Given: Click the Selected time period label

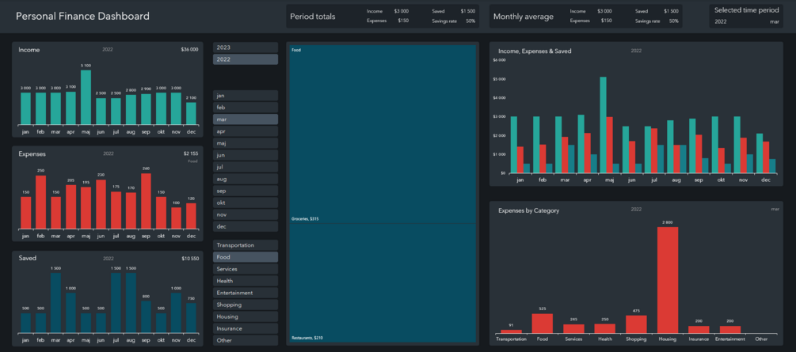Looking at the screenshot, I should (746, 10).
